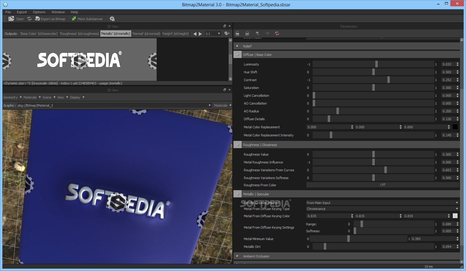Open Metal From Diffuse Keying Type dropdown
Image resolution: width=466 pixels, height=271 pixels.
pyautogui.click(x=382, y=209)
